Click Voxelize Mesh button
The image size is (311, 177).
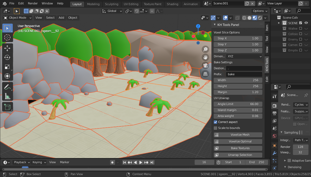click(x=238, y=135)
